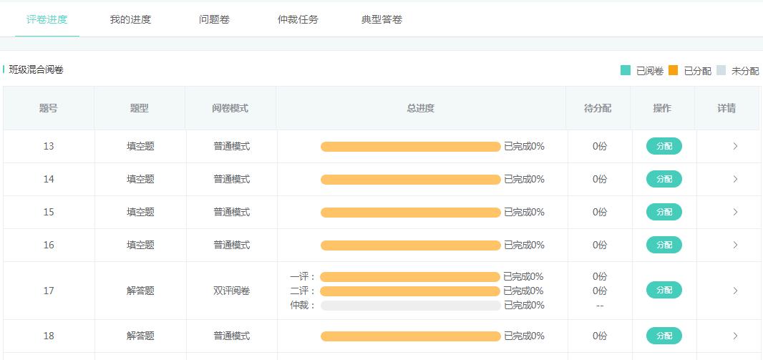Click progress bar for question 16

[410, 245]
